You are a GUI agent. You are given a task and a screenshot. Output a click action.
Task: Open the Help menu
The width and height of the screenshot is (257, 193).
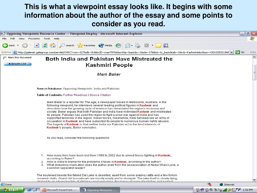(x=56, y=39)
